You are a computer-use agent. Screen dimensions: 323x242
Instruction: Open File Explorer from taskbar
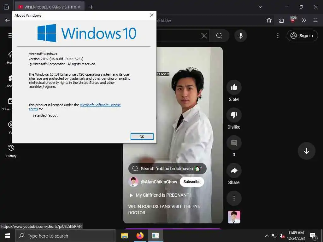[124, 236]
